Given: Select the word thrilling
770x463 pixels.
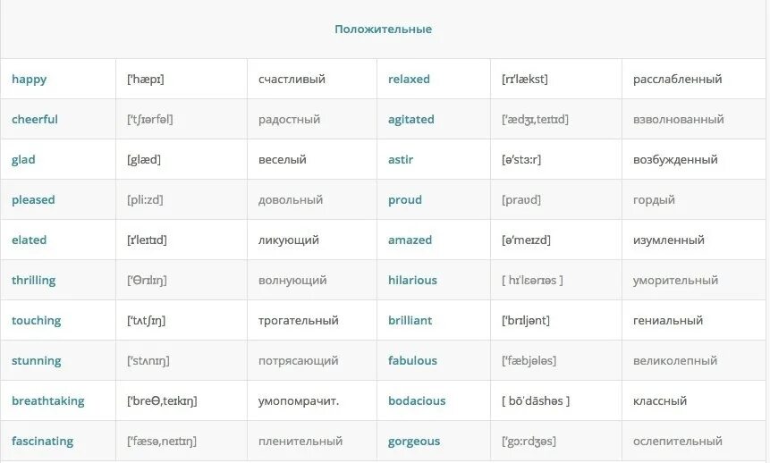Looking at the screenshot, I should 34,281.
